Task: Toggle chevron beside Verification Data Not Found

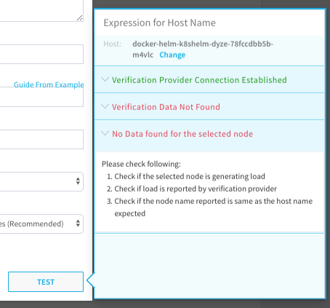Action: (105, 106)
